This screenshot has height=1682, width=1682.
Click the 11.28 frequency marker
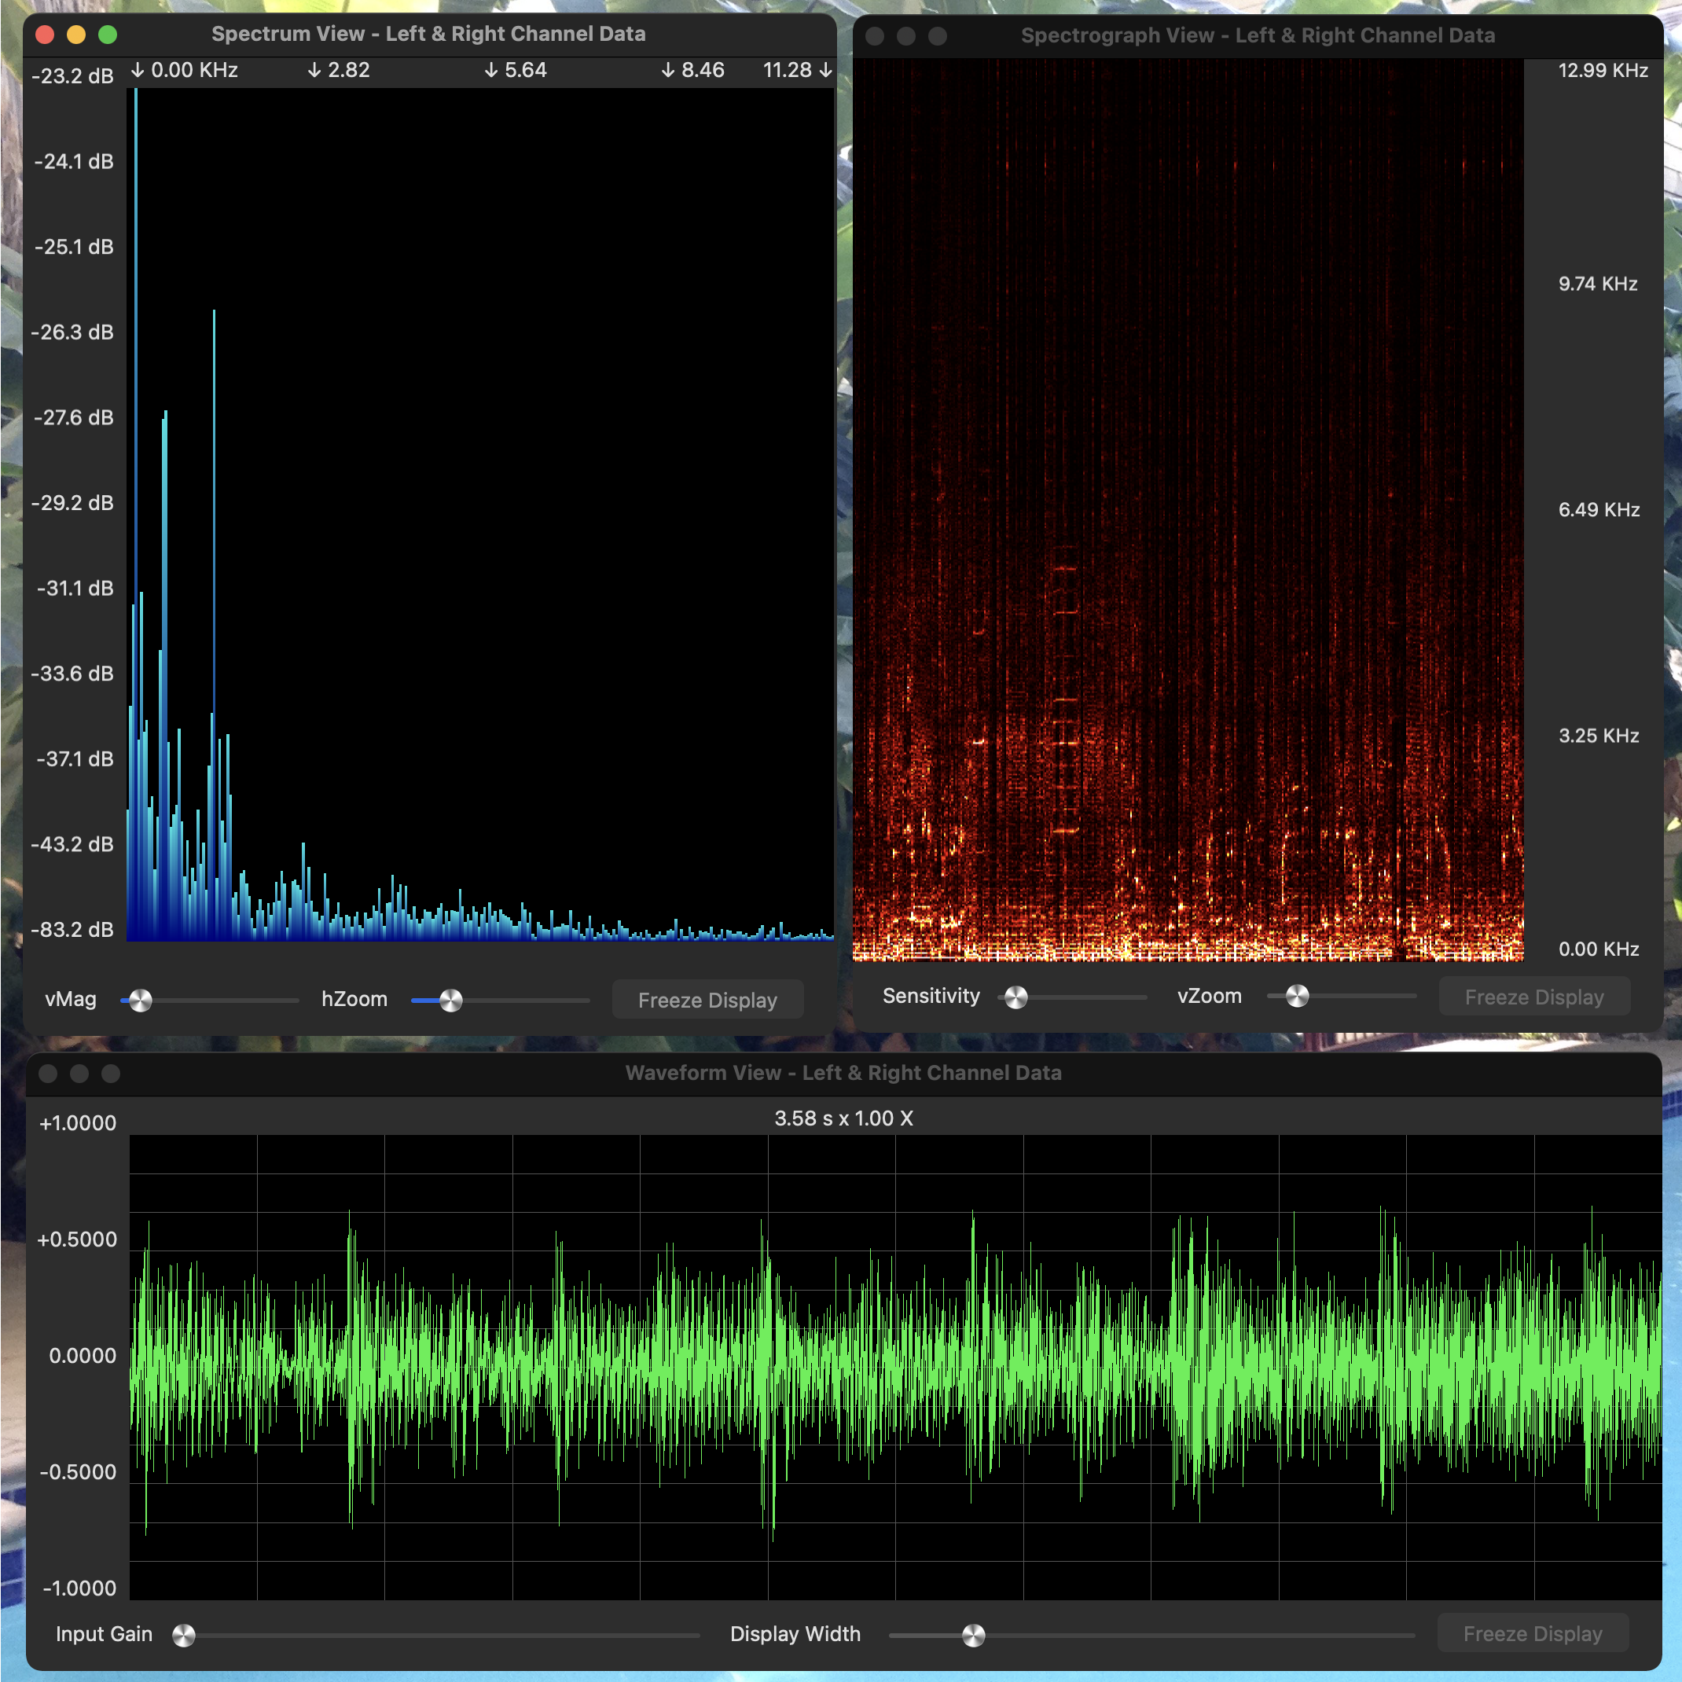(798, 70)
